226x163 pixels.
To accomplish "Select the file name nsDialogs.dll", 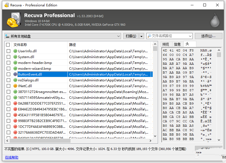I will [28, 80].
